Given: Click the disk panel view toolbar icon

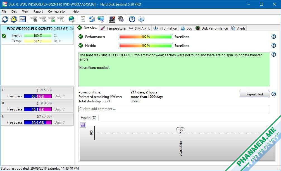Looking at the screenshot, I should pyautogui.click(x=23, y=19).
